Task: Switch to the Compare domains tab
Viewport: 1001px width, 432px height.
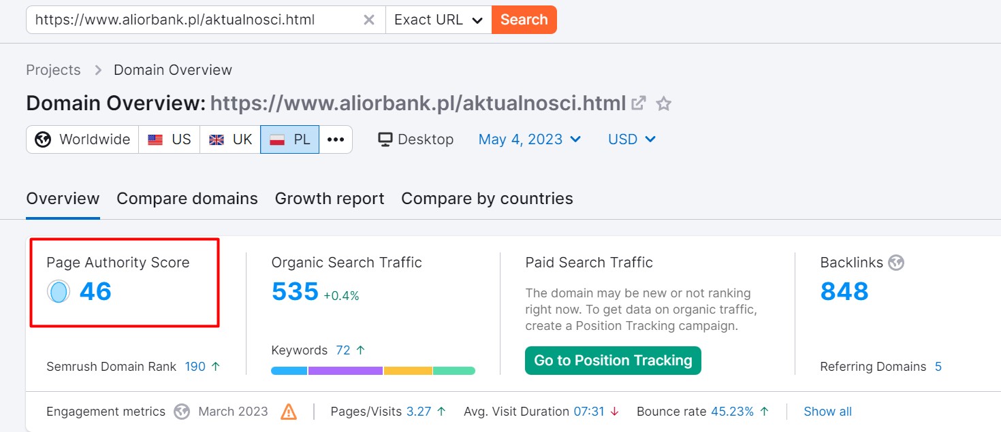Action: [x=187, y=199]
